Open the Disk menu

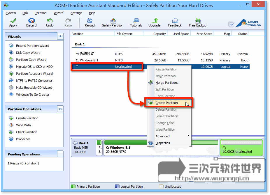[25, 13]
